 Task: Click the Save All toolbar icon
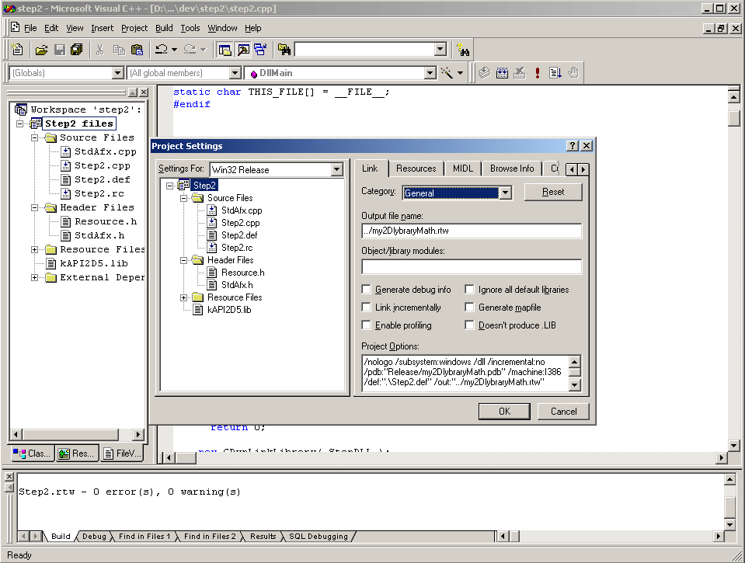[76, 50]
